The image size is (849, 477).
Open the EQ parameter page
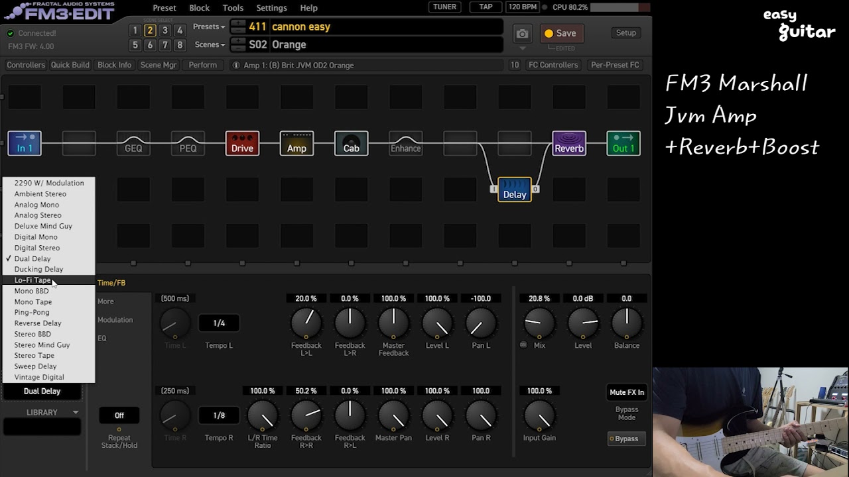click(102, 339)
